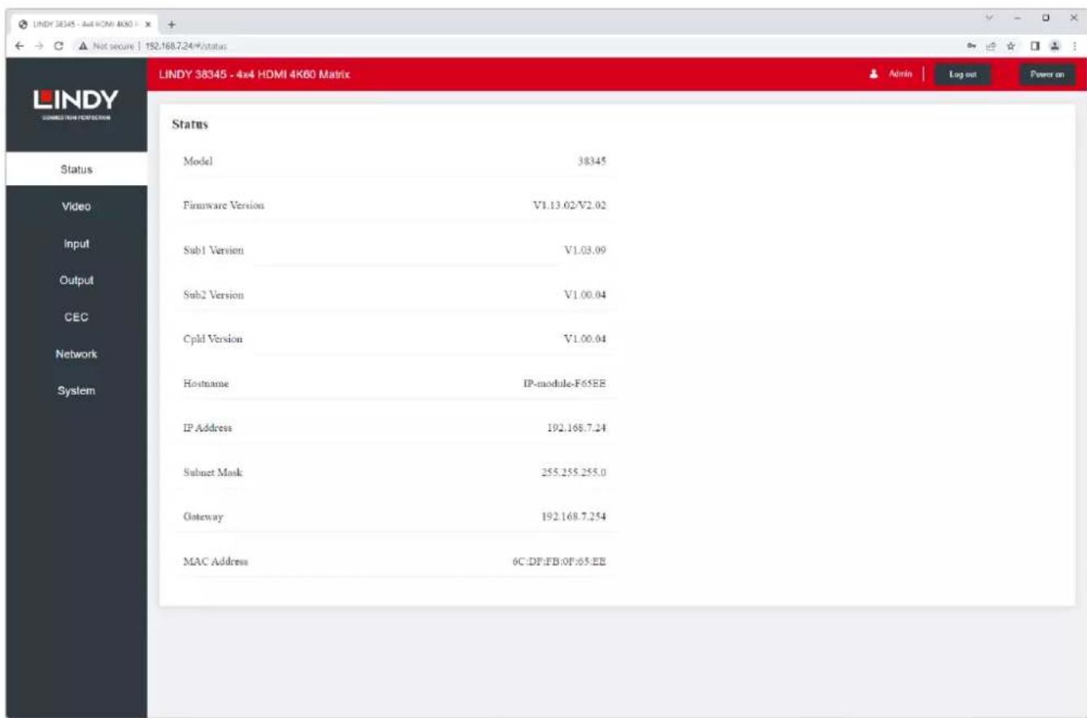Click the header title LINDY 38345 Matrix
Screen dimensions: 1087x718
(x=254, y=75)
